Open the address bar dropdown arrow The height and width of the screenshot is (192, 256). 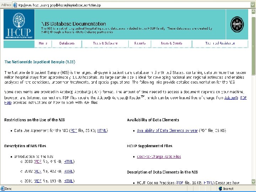pos(253,5)
